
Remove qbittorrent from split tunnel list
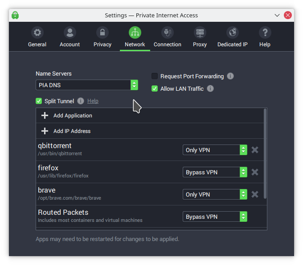[x=255, y=150]
